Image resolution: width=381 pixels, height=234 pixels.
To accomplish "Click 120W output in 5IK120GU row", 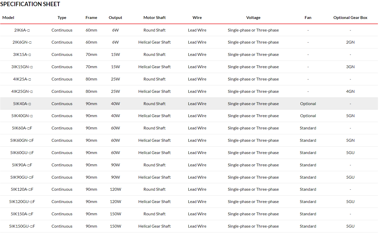I will click(115, 202).
